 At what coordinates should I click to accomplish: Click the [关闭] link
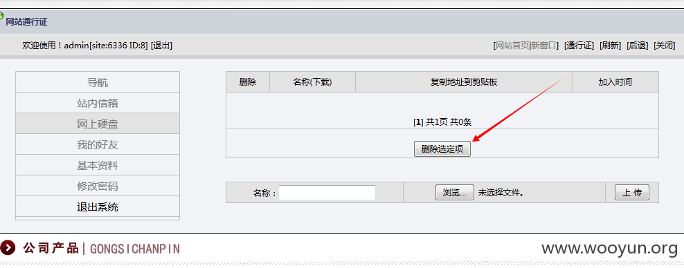pyautogui.click(x=665, y=46)
